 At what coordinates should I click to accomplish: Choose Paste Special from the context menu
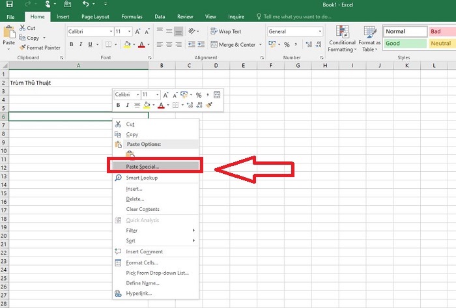coord(156,167)
